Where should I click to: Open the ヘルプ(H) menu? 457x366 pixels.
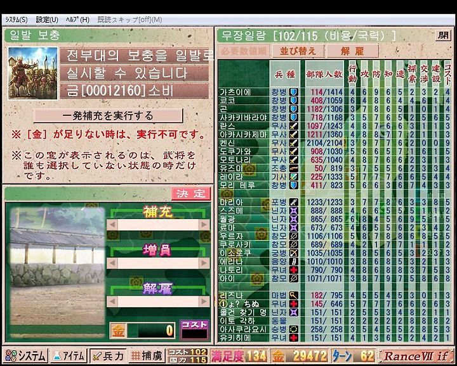[77, 20]
